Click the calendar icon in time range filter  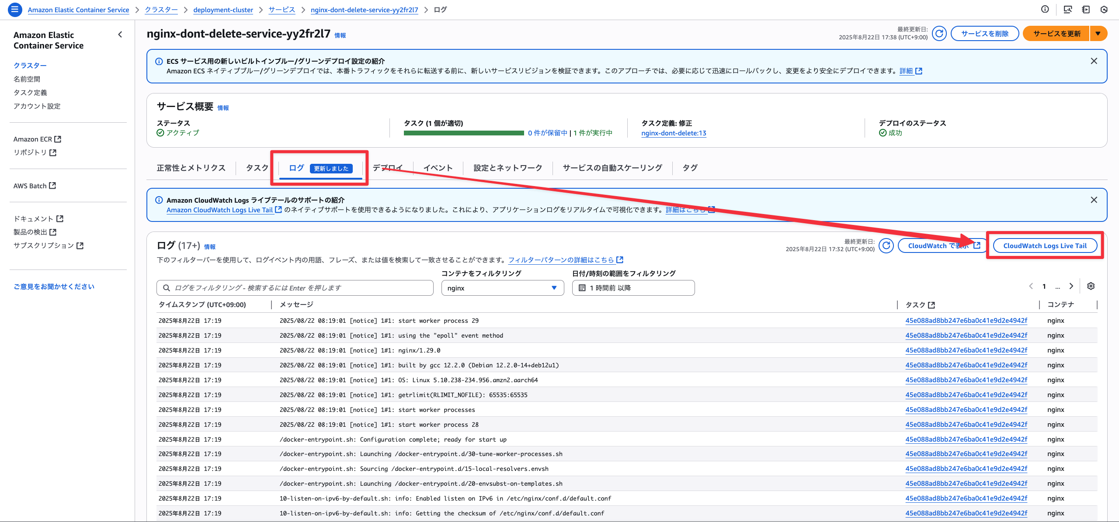(582, 288)
